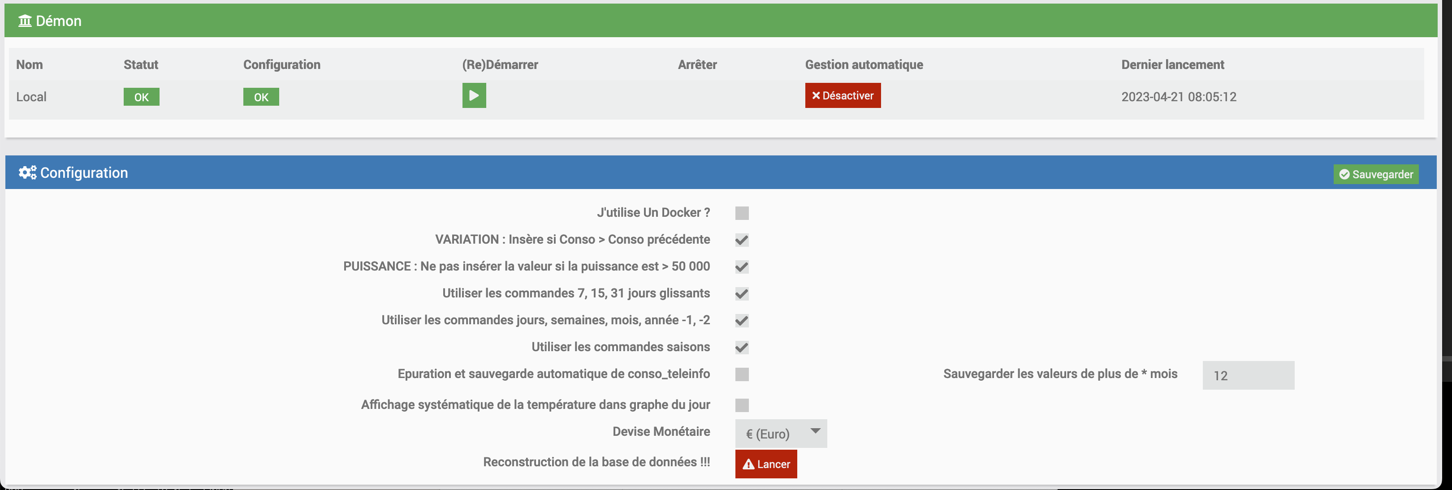This screenshot has height=490, width=1452.
Task: Click the Dernier lancement column header
Action: click(1172, 65)
